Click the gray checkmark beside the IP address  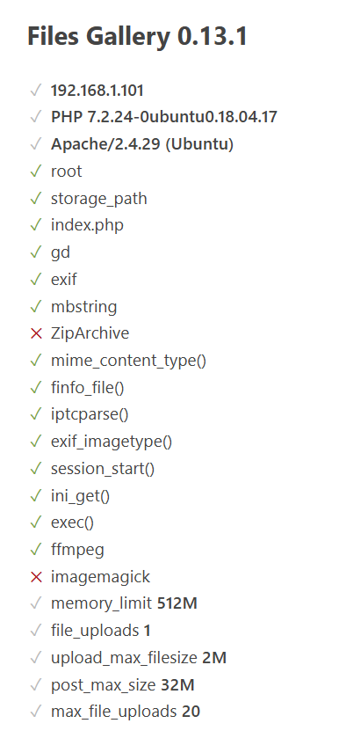pyautogui.click(x=36, y=91)
